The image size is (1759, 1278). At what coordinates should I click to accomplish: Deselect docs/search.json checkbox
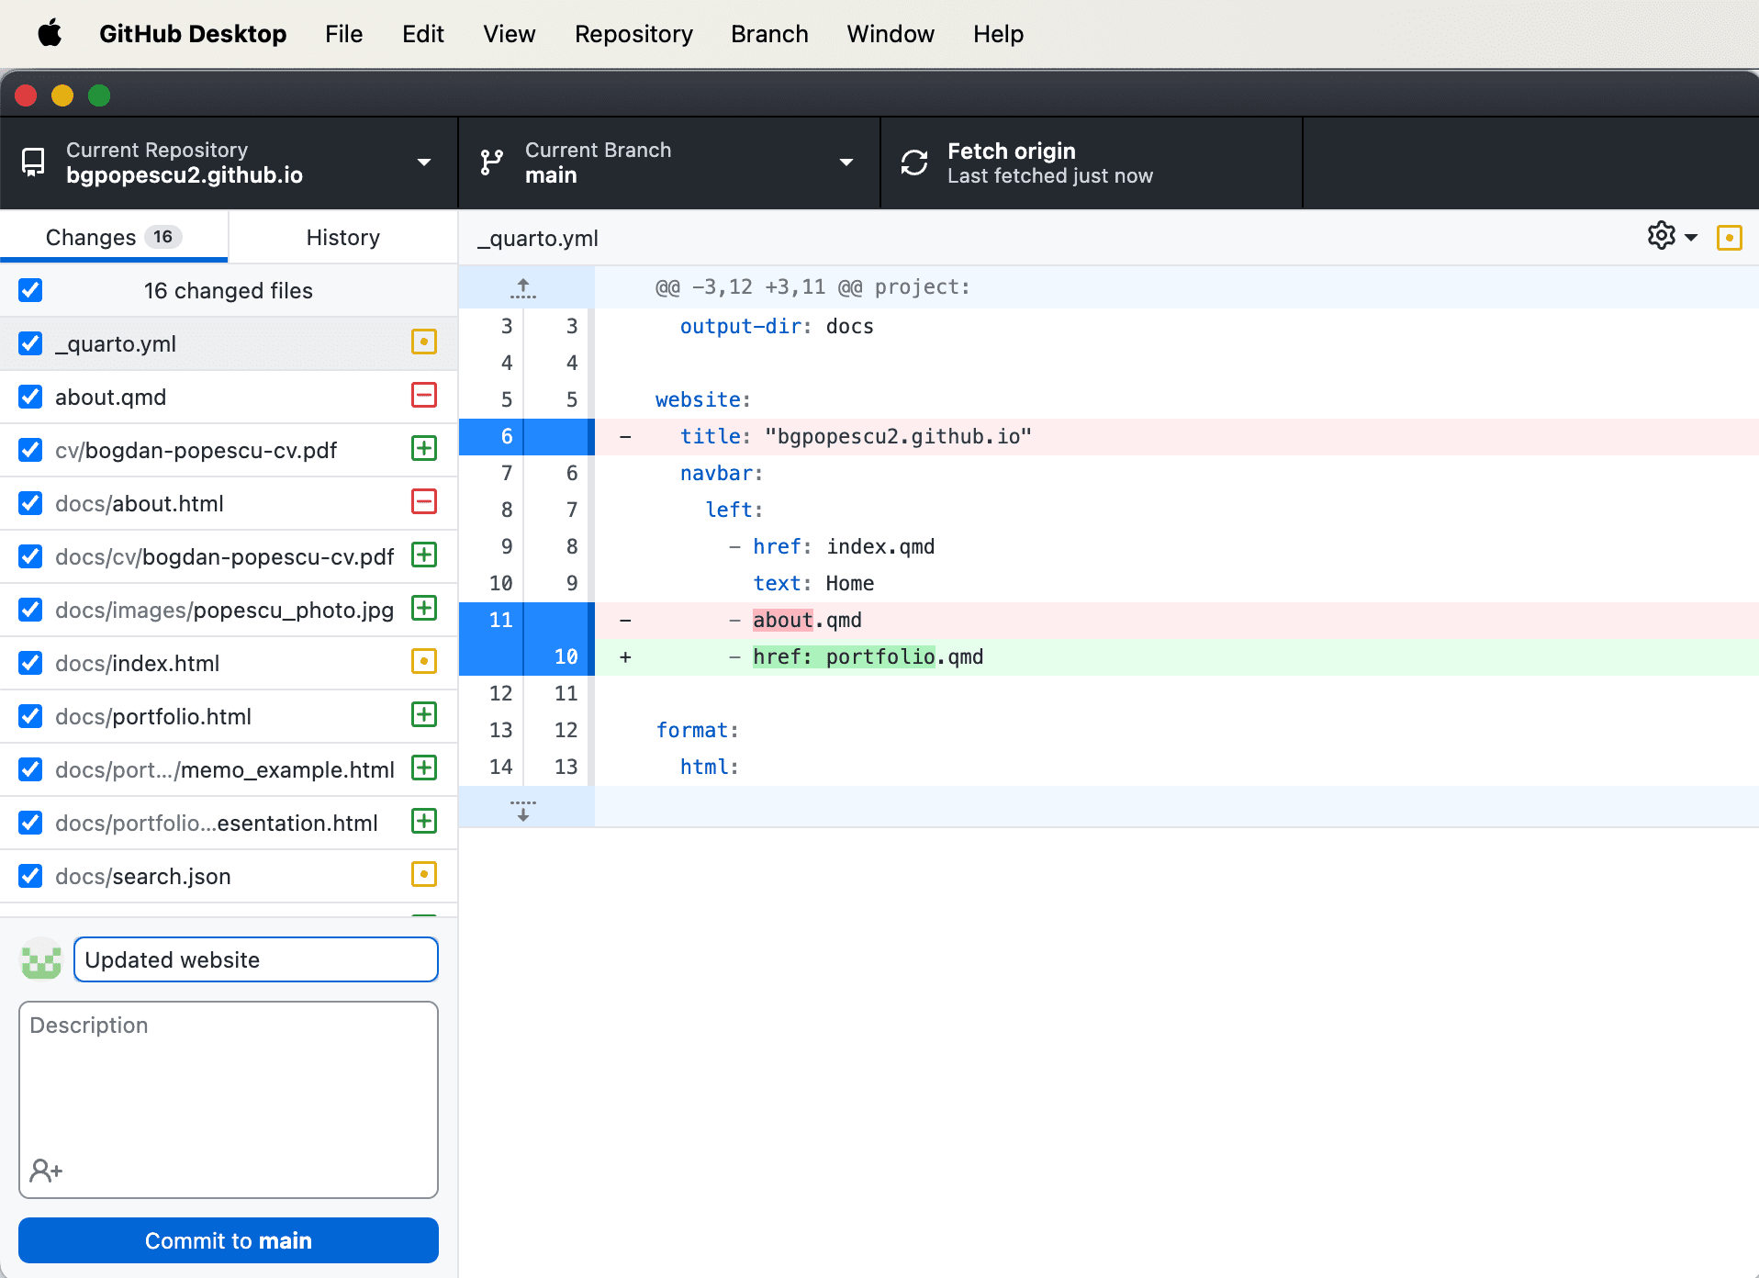coord(30,876)
